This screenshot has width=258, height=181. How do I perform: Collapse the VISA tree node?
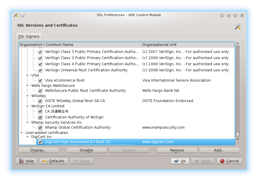click(27, 75)
